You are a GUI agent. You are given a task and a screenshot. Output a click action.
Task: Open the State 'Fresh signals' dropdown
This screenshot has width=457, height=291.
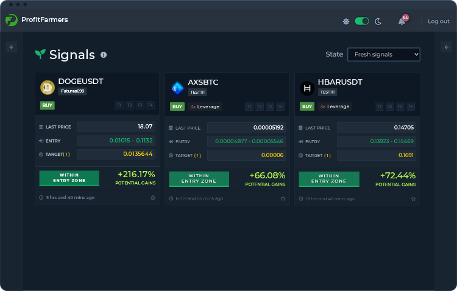click(x=384, y=54)
